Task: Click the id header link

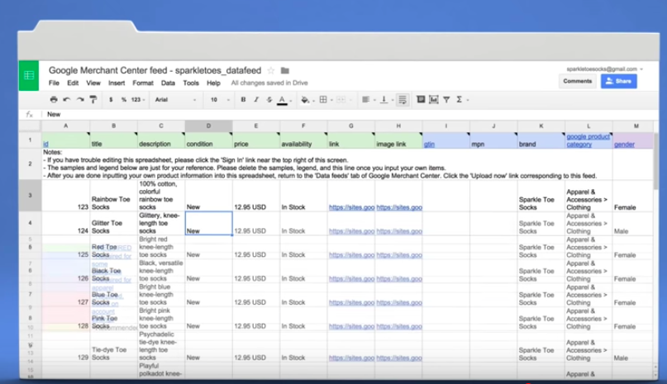Action: click(x=45, y=145)
